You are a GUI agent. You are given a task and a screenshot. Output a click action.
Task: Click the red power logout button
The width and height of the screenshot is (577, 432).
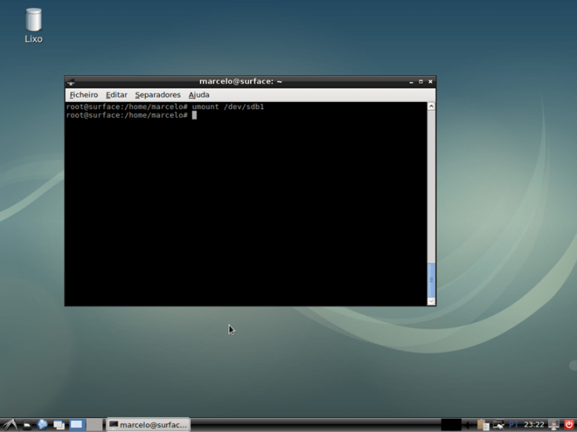pyautogui.click(x=569, y=424)
